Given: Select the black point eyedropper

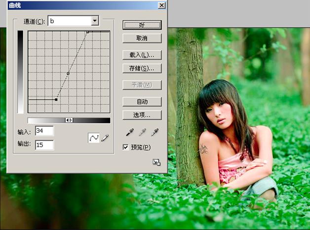Looking at the screenshot, I should (130, 132).
